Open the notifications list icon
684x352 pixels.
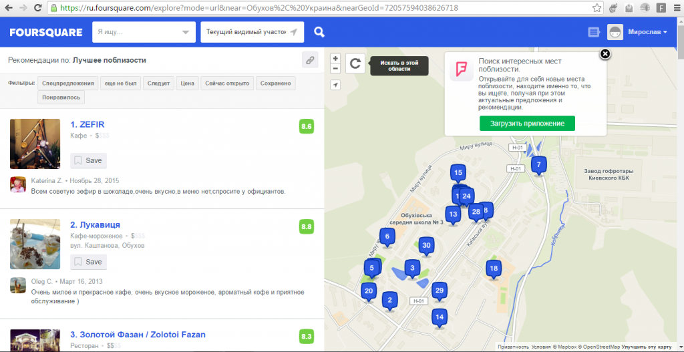593,32
